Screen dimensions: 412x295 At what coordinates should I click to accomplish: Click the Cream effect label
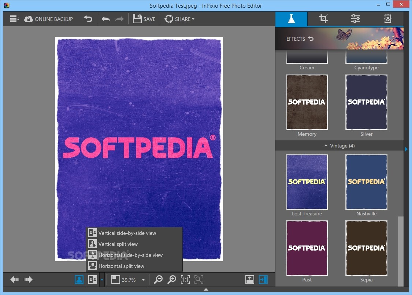(307, 68)
